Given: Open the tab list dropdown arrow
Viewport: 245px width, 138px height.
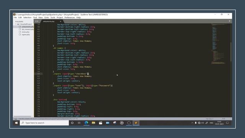Looking at the screenshot, I should [229, 21].
